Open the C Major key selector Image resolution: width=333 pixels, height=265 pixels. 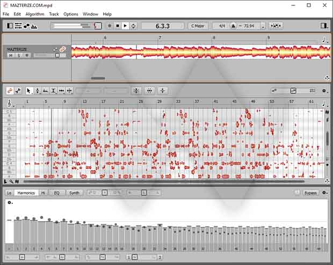(x=198, y=26)
